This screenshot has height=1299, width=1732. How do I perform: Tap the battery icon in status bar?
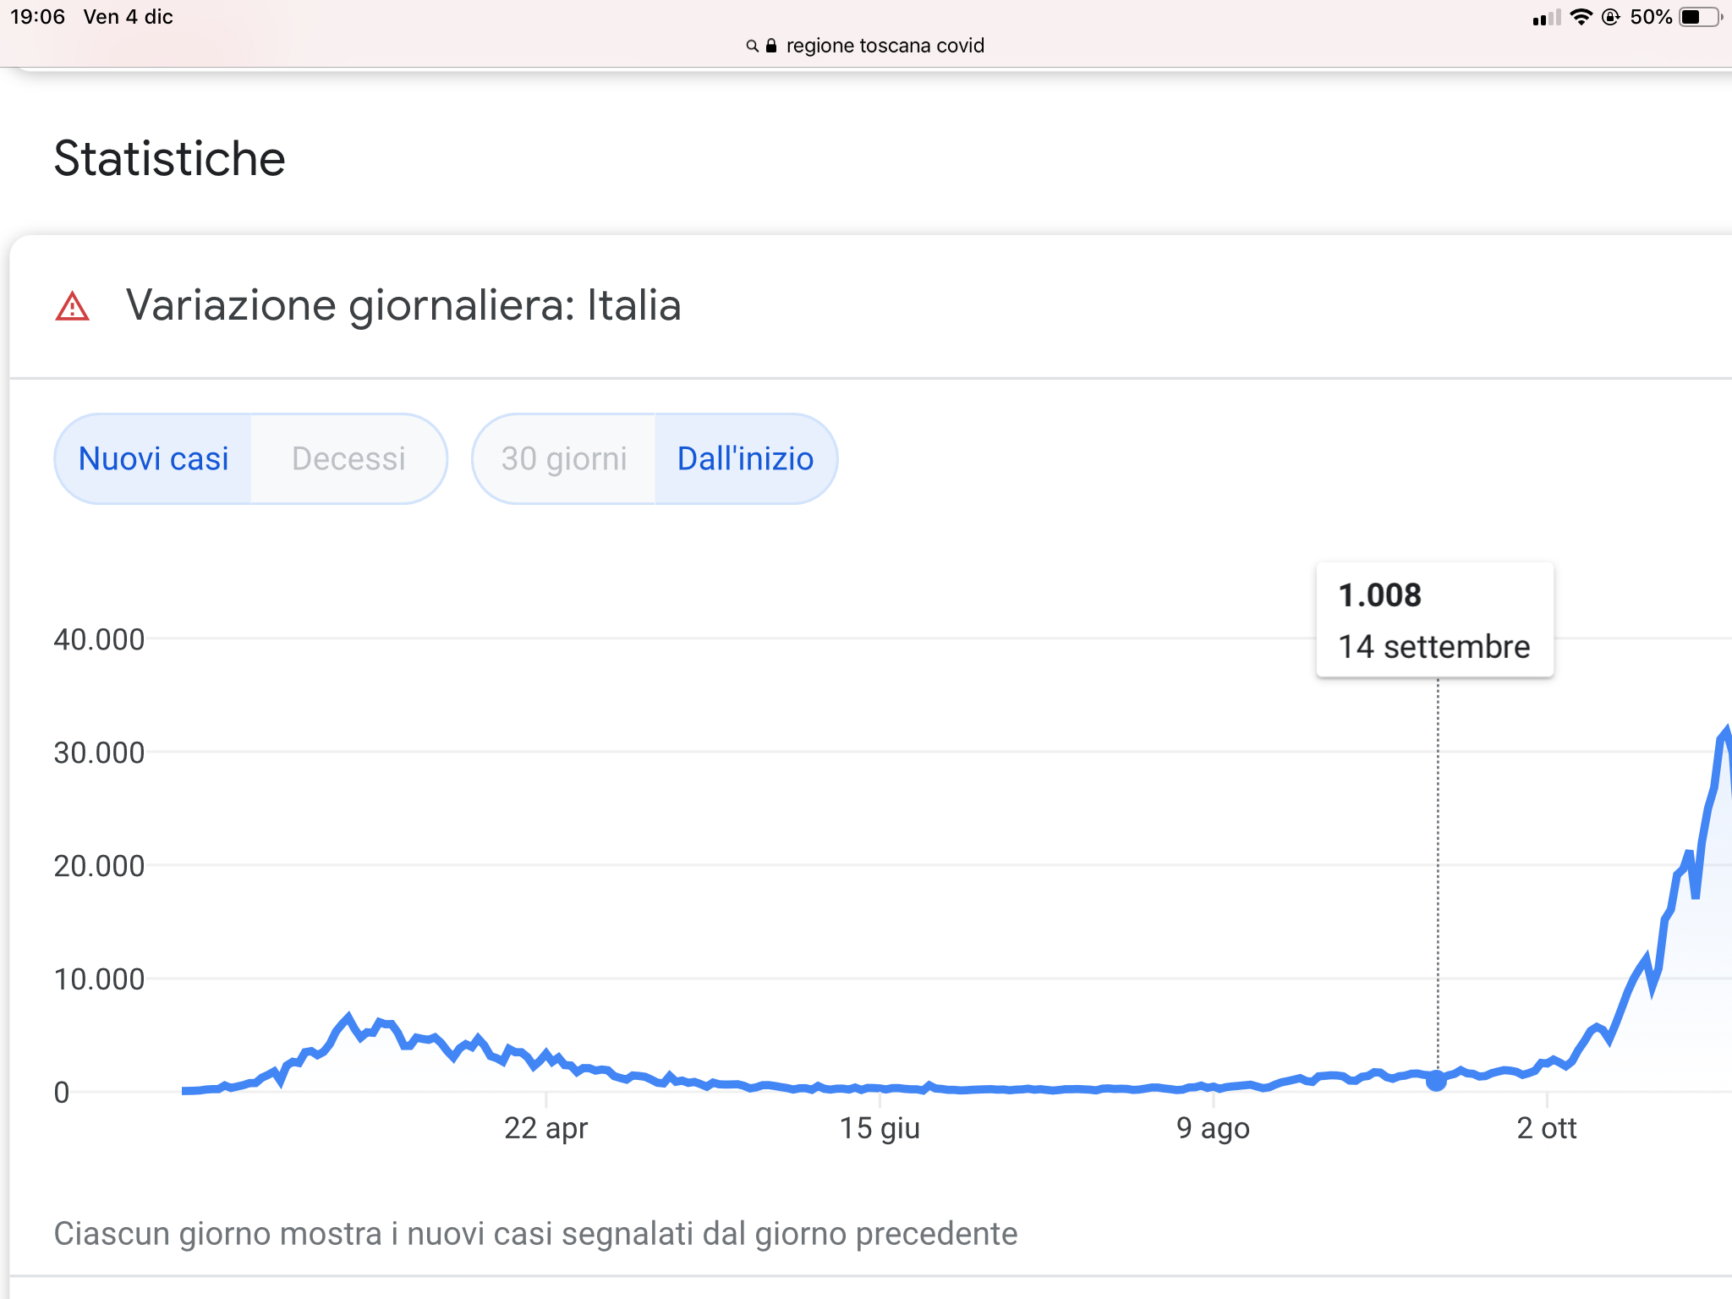[x=1701, y=17]
